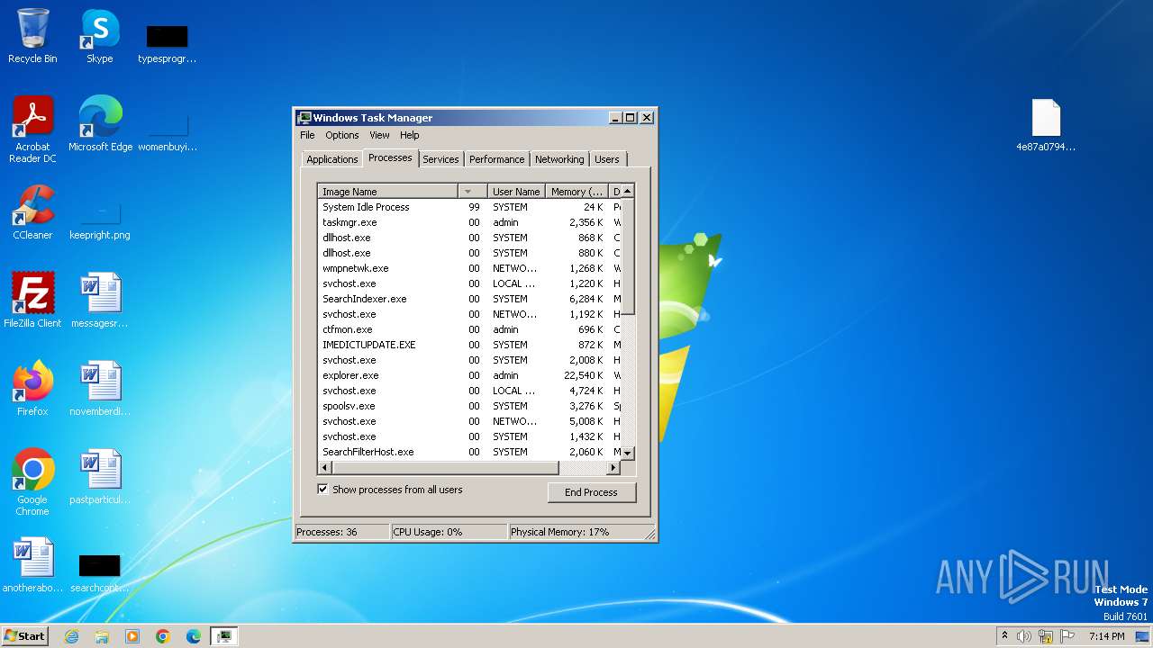The width and height of the screenshot is (1153, 648).
Task: Open the Options menu
Action: (342, 135)
